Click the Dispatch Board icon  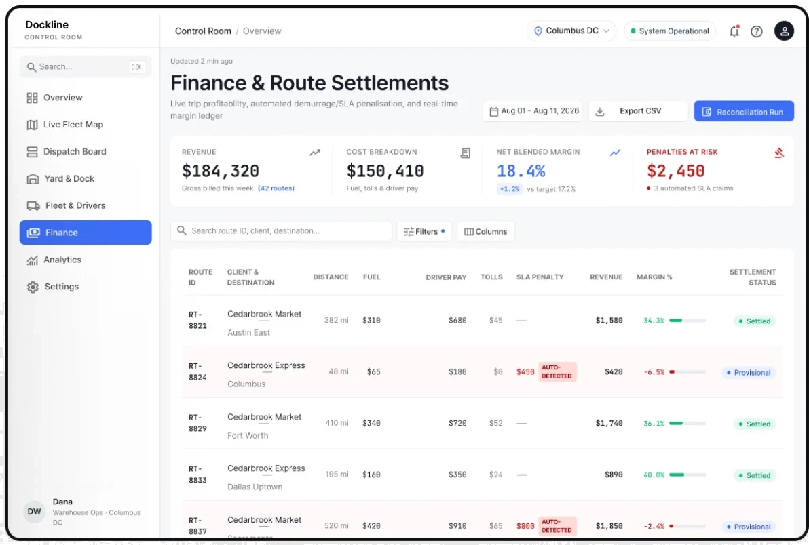coord(32,151)
